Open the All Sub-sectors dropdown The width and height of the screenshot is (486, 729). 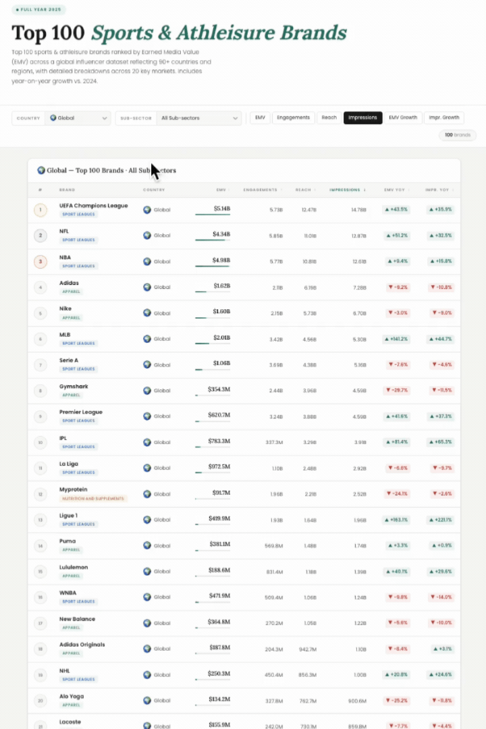pos(198,118)
